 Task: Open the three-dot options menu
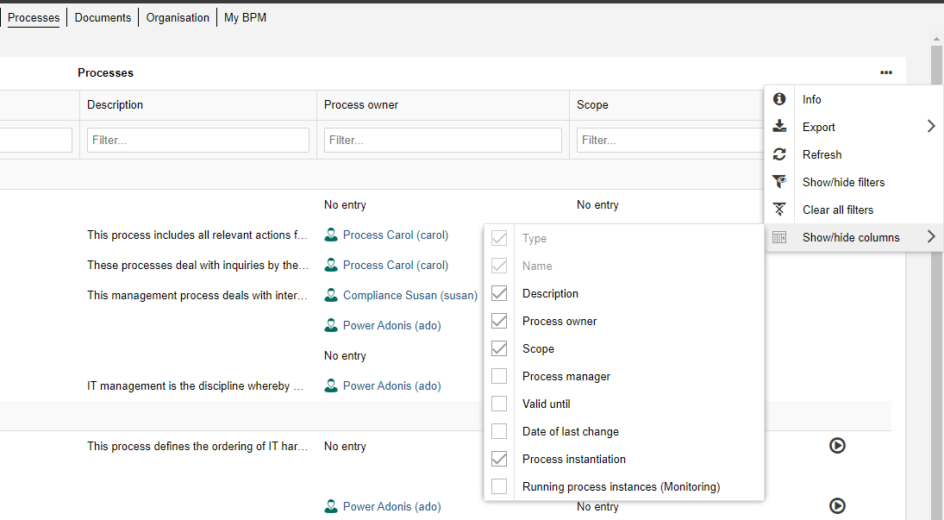(885, 72)
